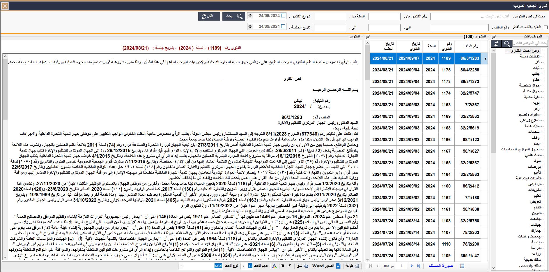Tick the التقيد بالكلمات فقط checkbox

pos(546,27)
